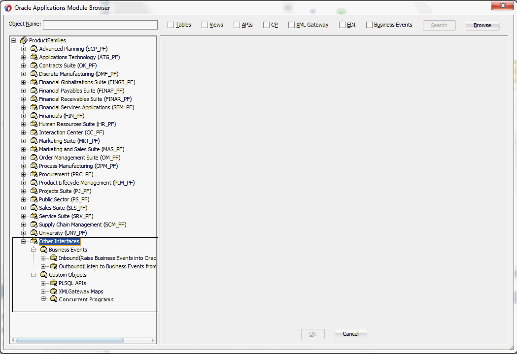
Task: Cancel the Module Browser dialog
Action: tap(350, 334)
